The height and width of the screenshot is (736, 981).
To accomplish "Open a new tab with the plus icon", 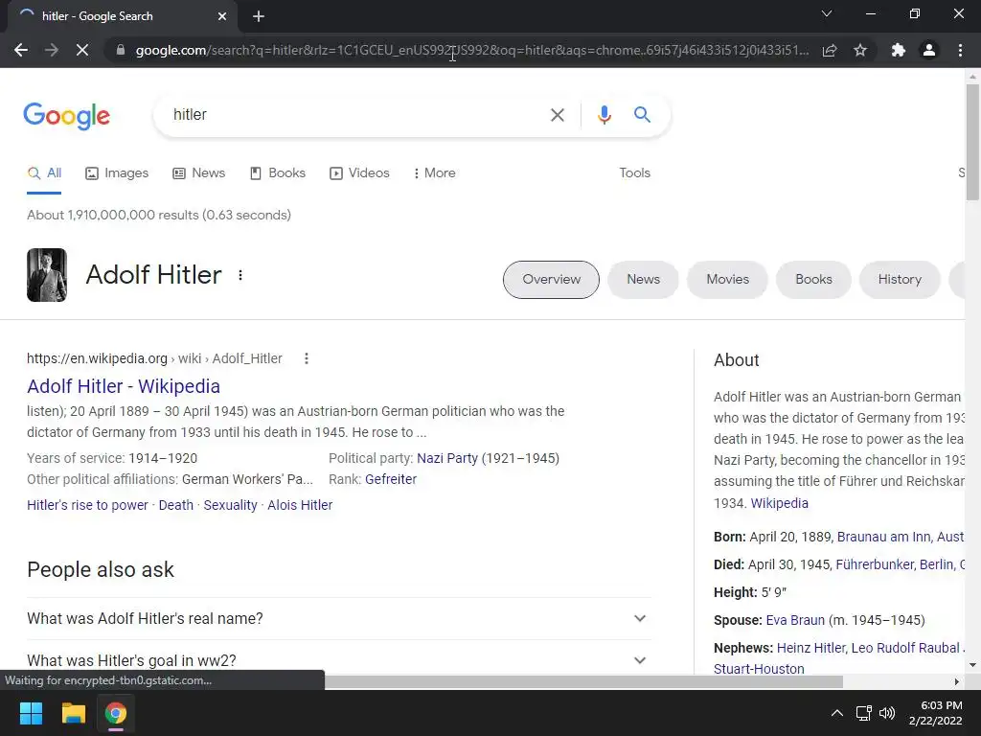I will 259,16.
